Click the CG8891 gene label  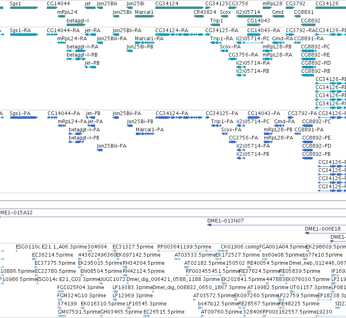[x=304, y=12]
